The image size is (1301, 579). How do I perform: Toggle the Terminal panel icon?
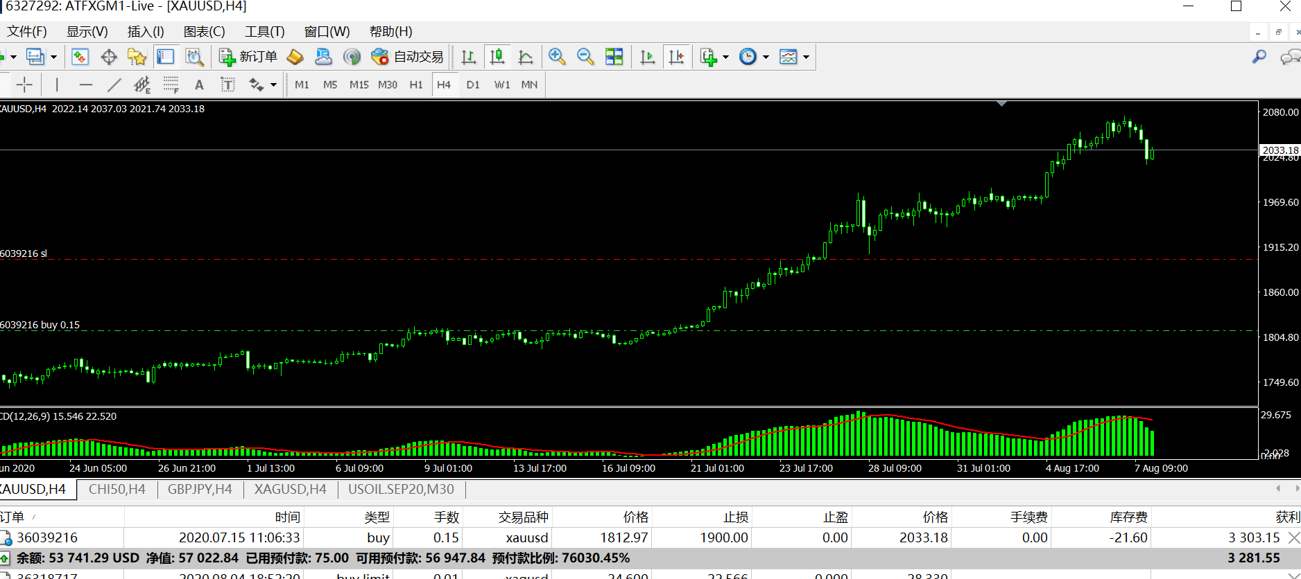click(166, 57)
